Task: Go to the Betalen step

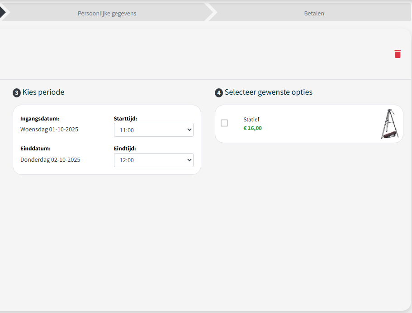Action: [314, 13]
